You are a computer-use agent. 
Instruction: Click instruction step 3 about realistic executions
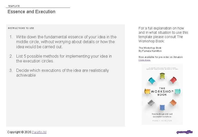coord(62,73)
